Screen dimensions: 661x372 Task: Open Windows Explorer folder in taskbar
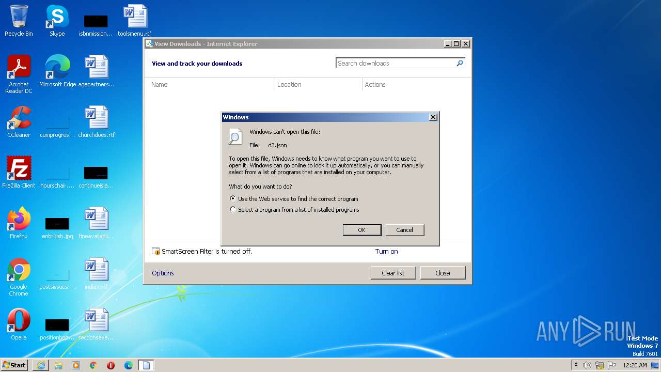point(58,365)
